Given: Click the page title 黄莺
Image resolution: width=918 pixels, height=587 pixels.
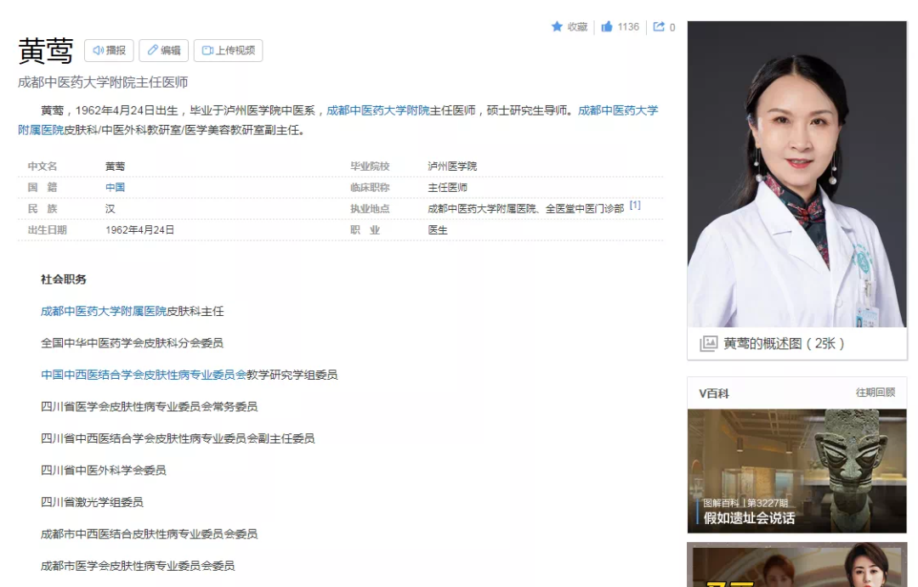Looking at the screenshot, I should (46, 51).
